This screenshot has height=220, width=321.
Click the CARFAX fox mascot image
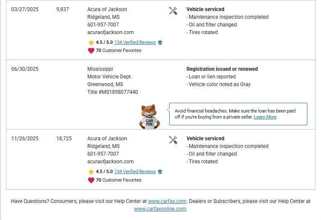[x=150, y=117]
